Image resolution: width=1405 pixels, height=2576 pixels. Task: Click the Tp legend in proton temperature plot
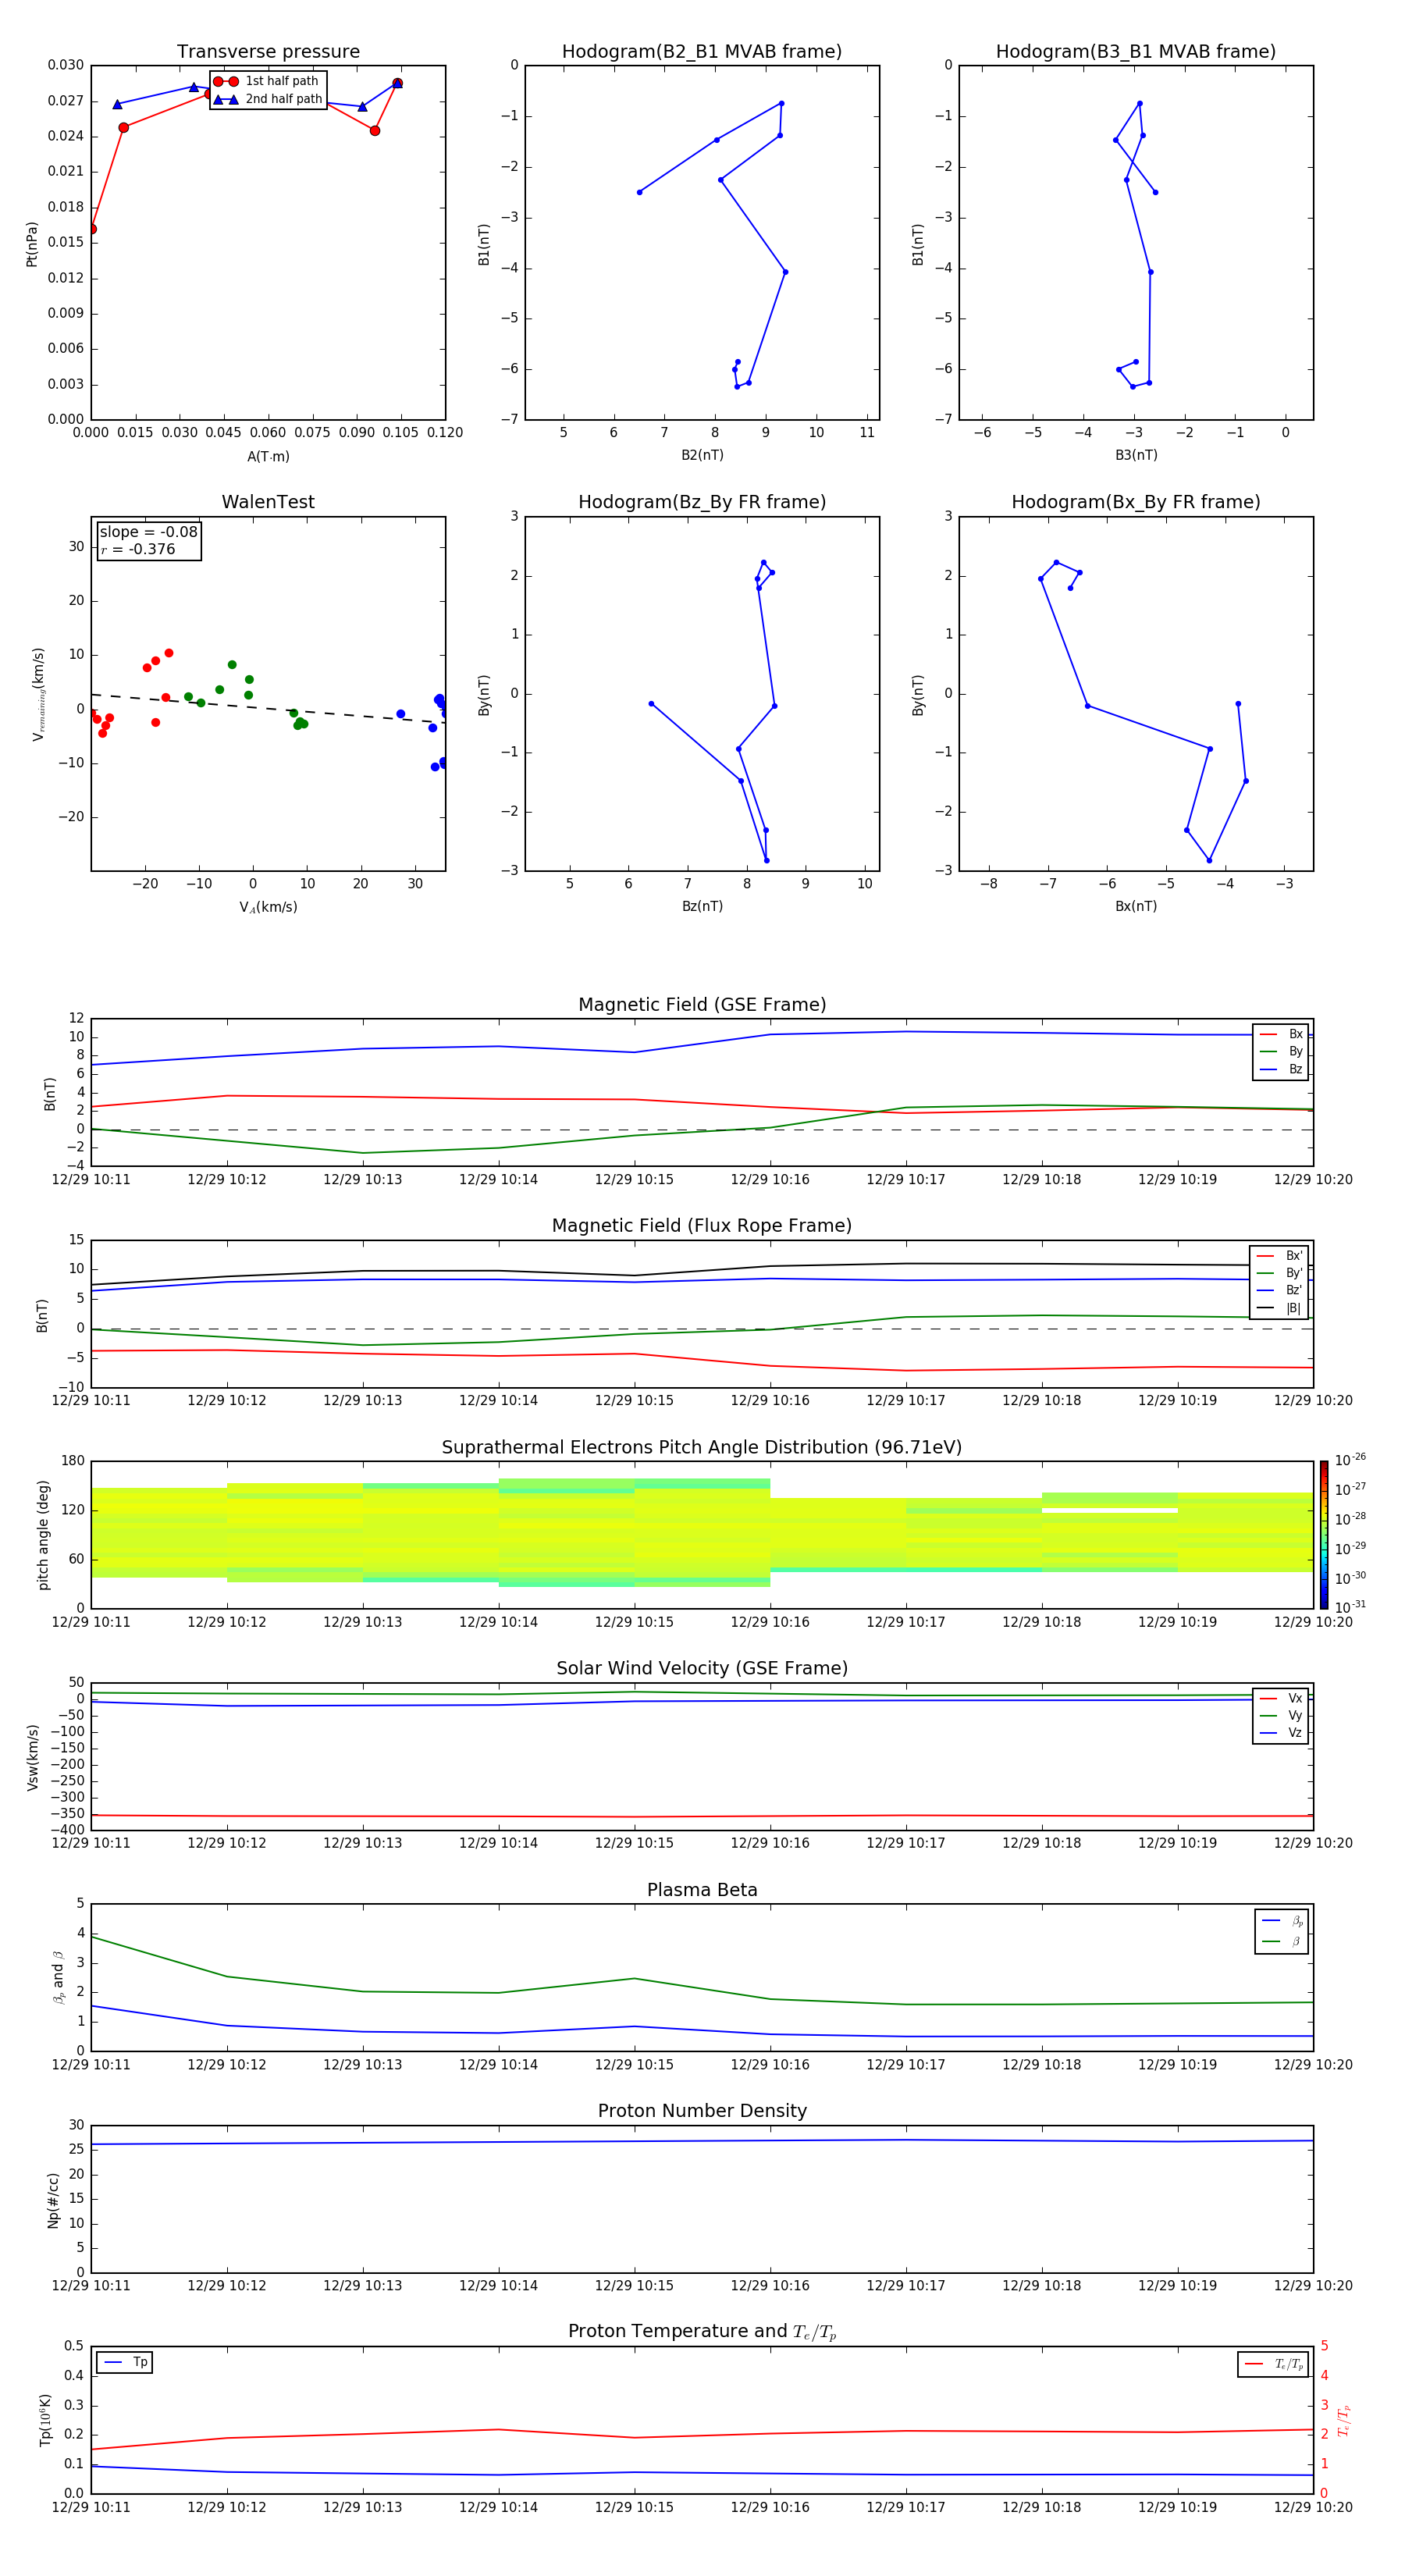[125, 2362]
